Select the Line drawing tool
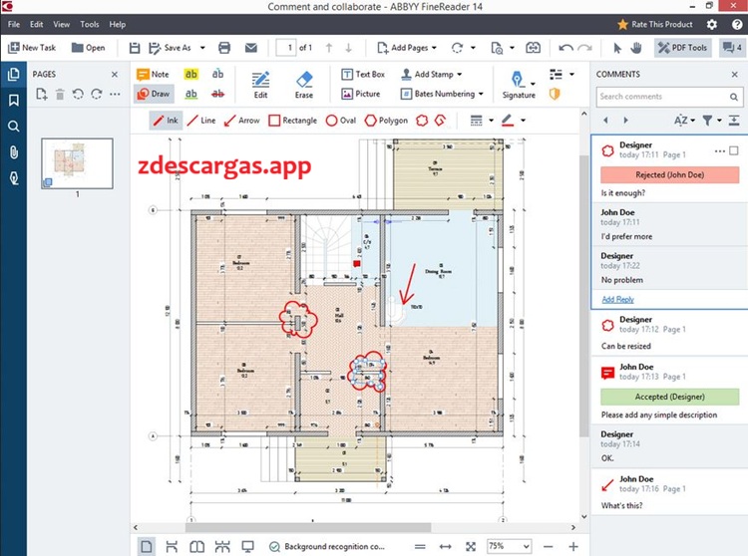748x556 pixels. coord(201,121)
